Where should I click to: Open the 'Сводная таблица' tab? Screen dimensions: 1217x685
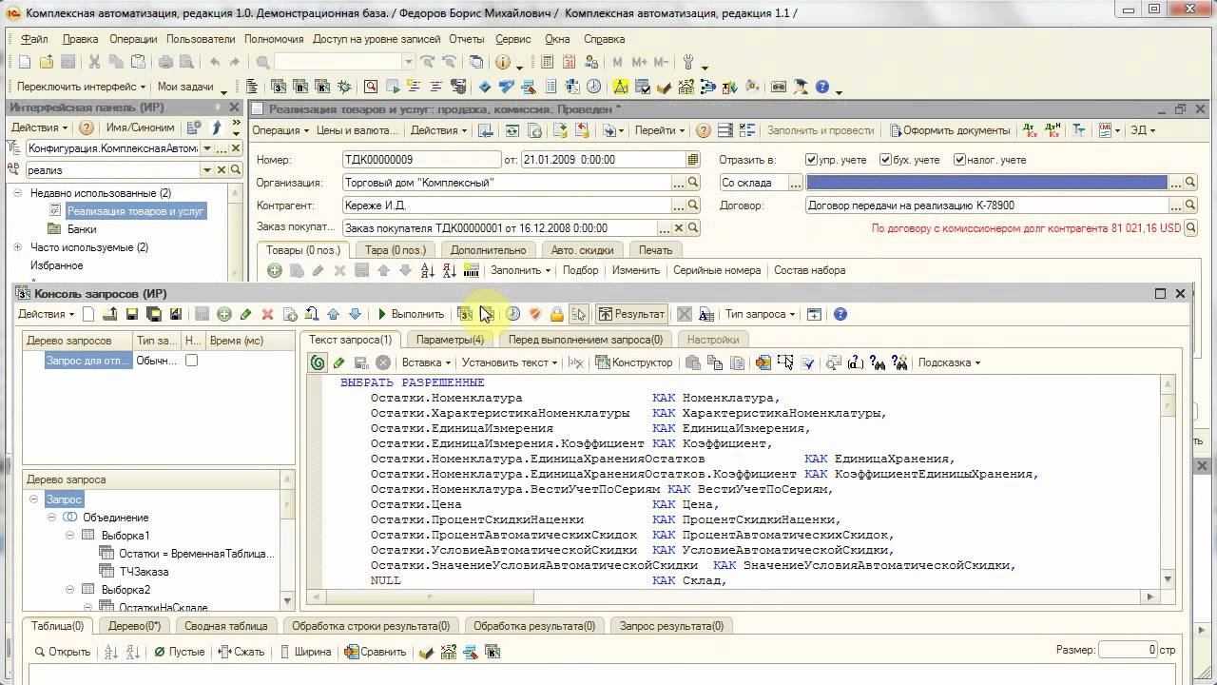tap(225, 626)
